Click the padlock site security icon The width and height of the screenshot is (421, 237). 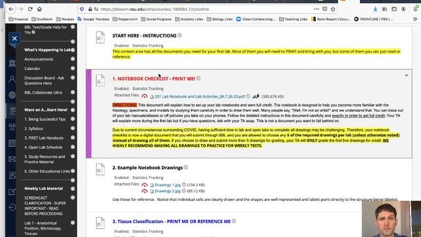(x=90, y=9)
